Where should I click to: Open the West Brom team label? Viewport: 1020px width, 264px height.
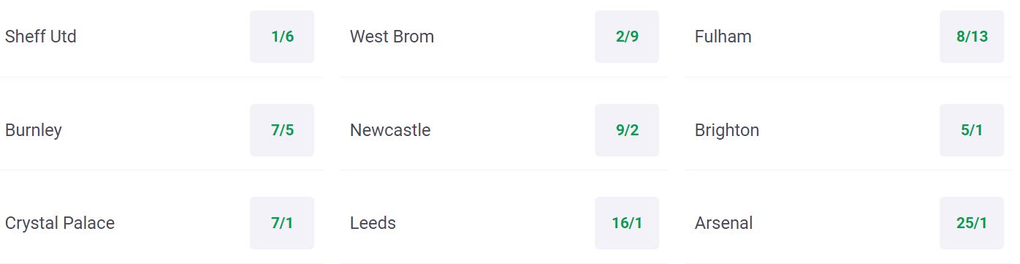392,37
